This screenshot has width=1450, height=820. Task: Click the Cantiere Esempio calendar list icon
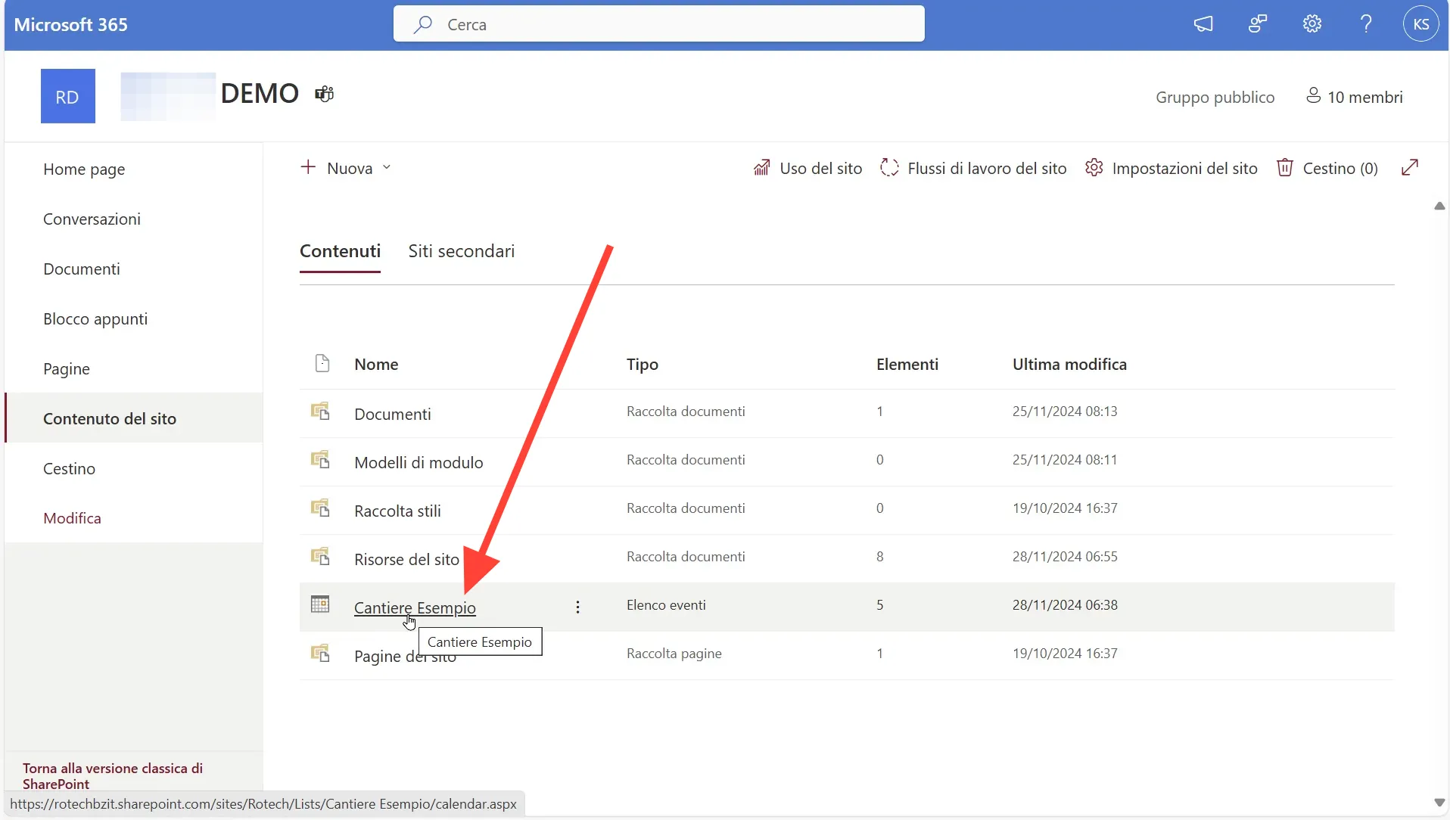[x=320, y=604]
